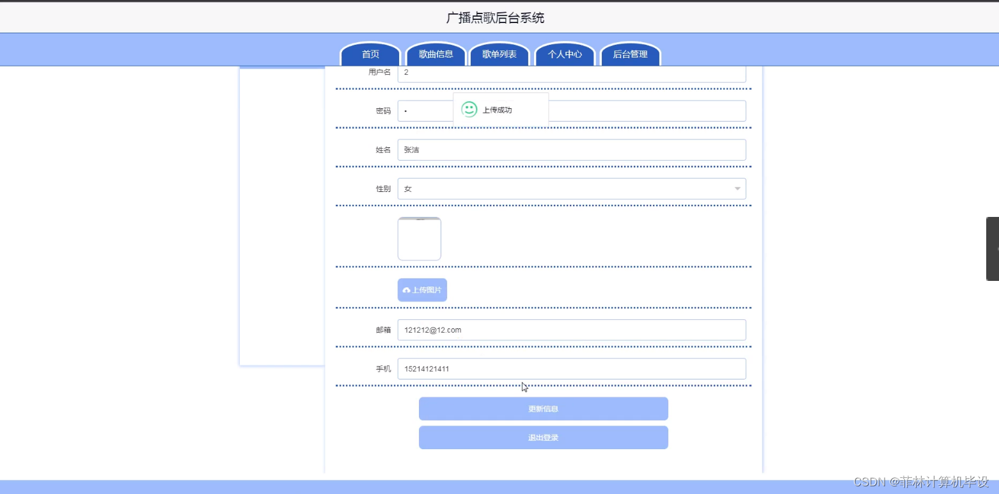Click the scrollbar on the right edge
The height and width of the screenshot is (494, 999).
pyautogui.click(x=993, y=250)
